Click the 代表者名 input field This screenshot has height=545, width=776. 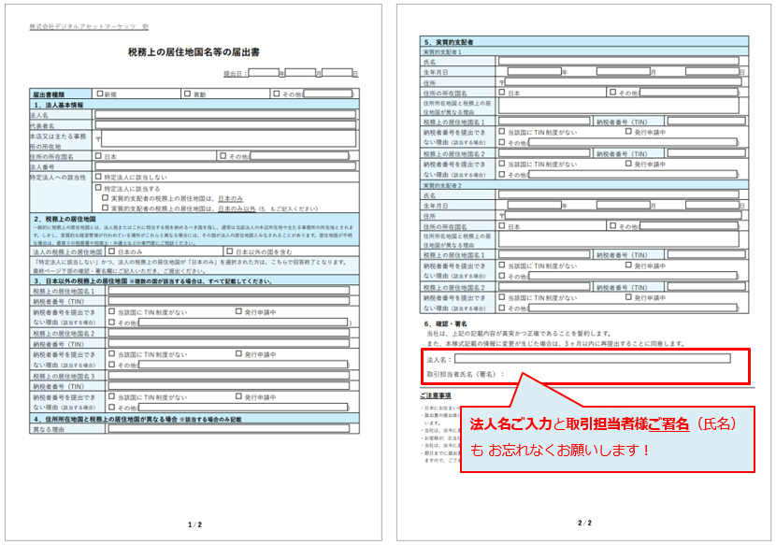tap(225, 125)
